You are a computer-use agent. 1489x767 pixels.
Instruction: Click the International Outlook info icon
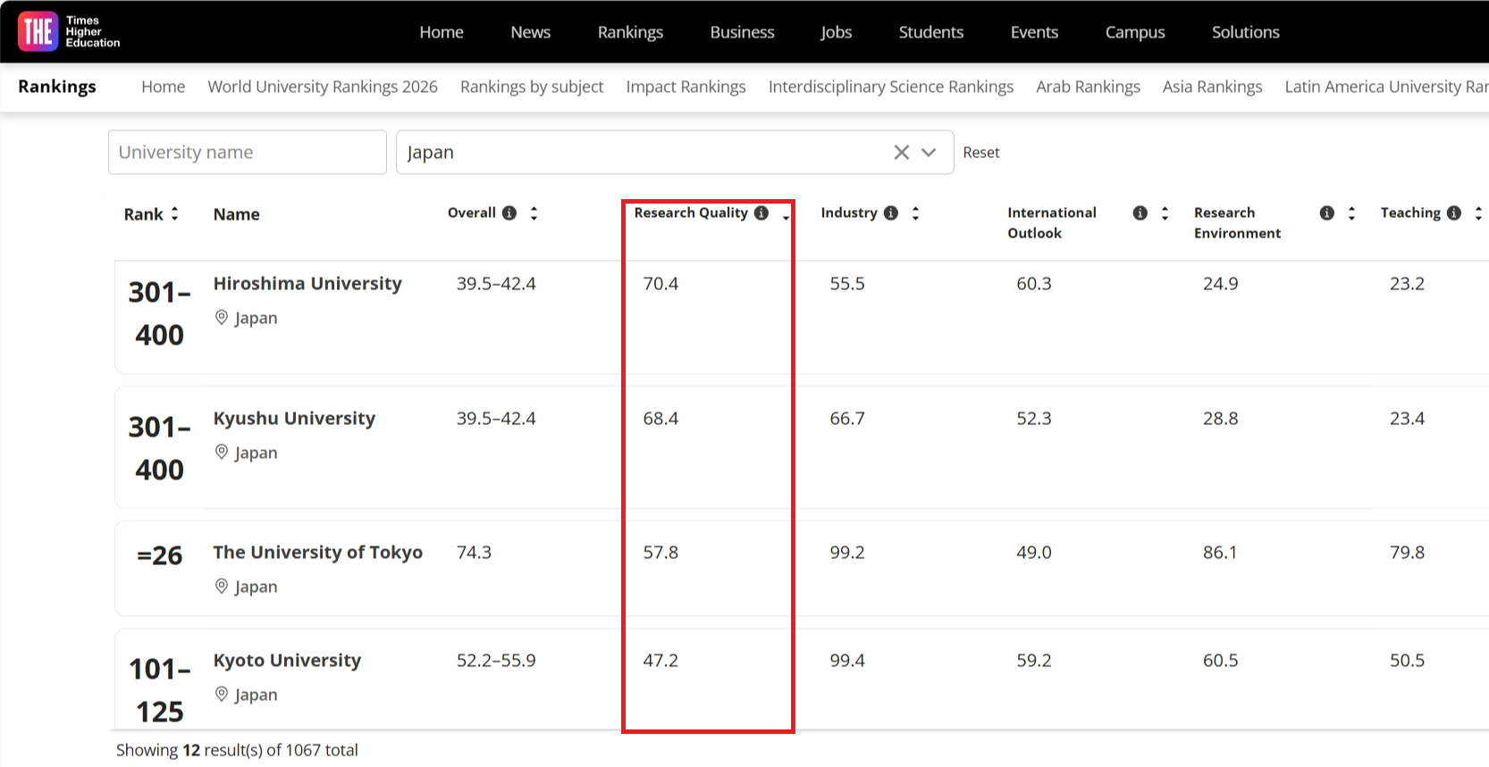pos(1140,213)
